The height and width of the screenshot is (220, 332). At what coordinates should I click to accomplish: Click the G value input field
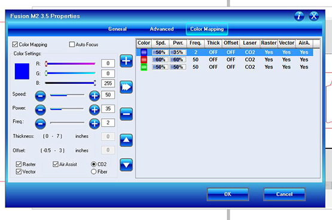pos(108,74)
